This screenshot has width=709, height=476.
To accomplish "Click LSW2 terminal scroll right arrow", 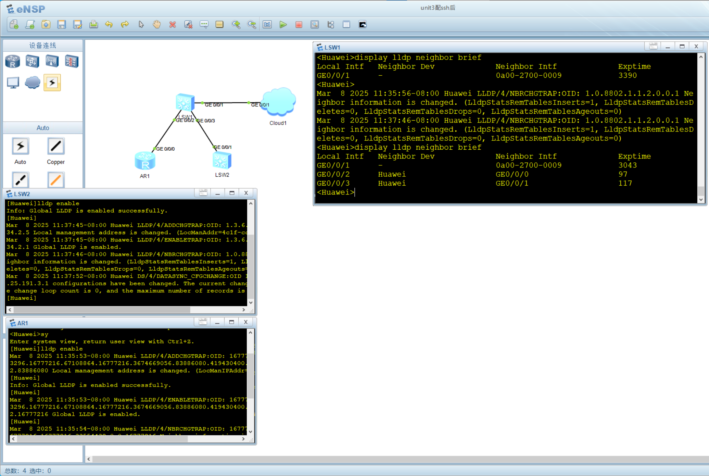I will (x=243, y=310).
